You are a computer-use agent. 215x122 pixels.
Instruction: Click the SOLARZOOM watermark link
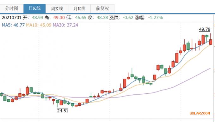click(x=200, y=113)
